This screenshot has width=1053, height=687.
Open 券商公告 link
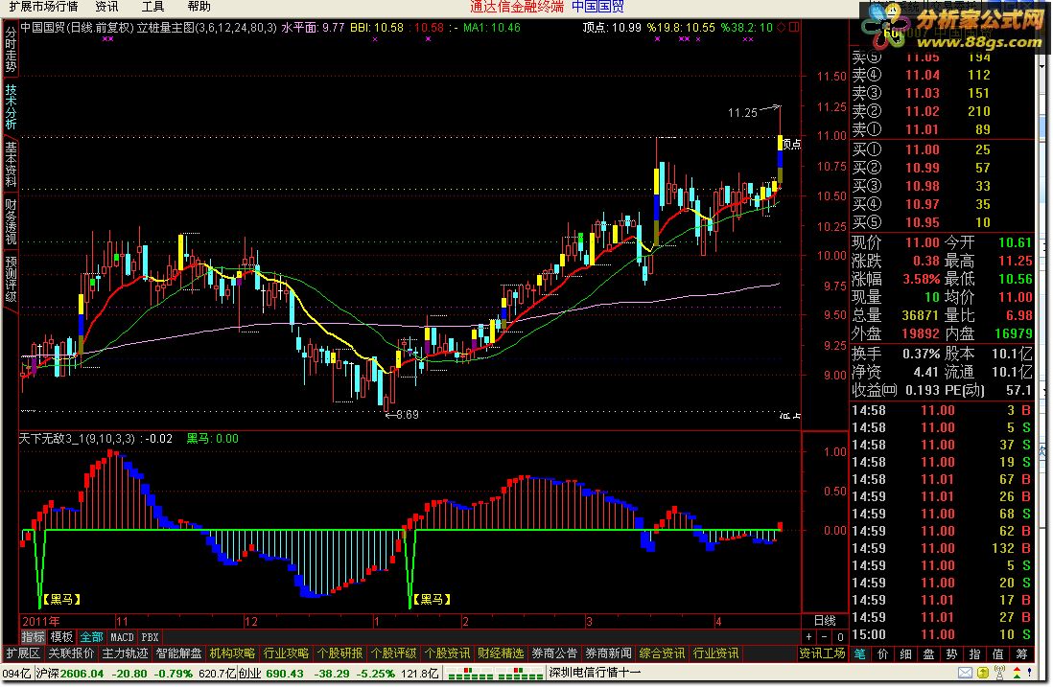(554, 653)
